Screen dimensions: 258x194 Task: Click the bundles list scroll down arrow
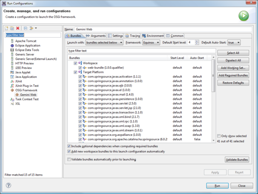[x=213, y=140]
